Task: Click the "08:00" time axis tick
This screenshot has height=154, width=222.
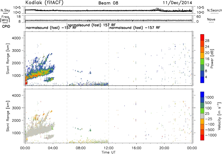Action: [x=81, y=148]
